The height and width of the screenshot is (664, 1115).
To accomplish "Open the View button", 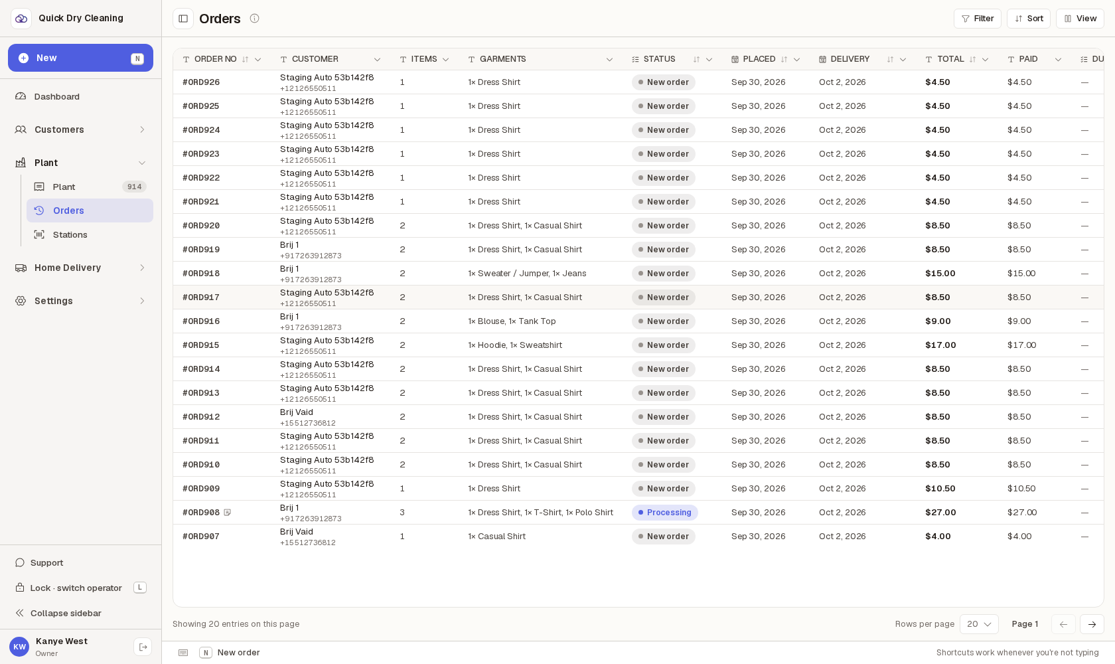I will [x=1080, y=19].
